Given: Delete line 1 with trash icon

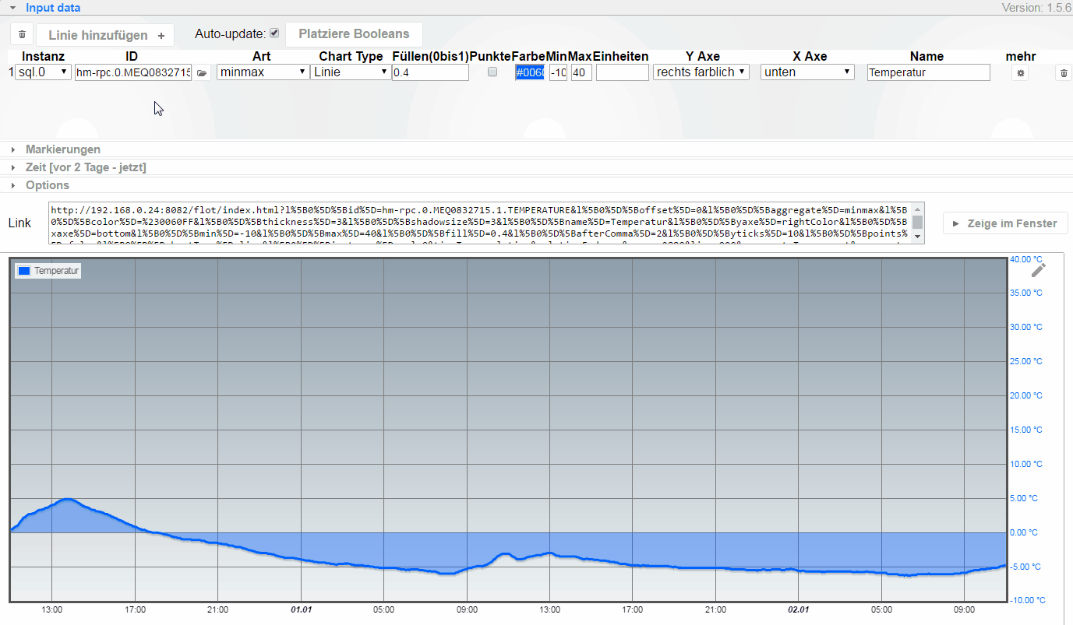Looking at the screenshot, I should point(1064,72).
